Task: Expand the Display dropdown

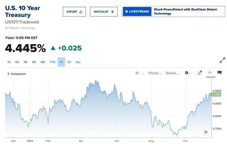Action: [x=155, y=73]
